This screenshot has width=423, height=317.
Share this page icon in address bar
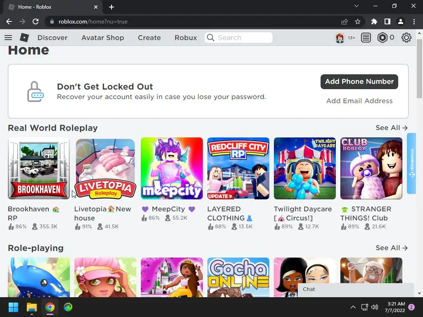click(x=345, y=21)
